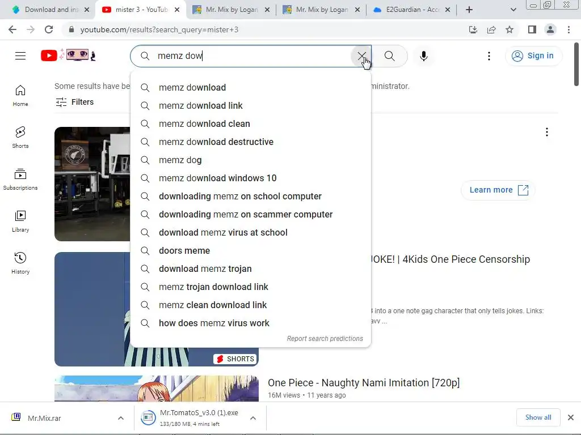Open Library in the sidebar
This screenshot has height=435, width=581.
click(20, 221)
